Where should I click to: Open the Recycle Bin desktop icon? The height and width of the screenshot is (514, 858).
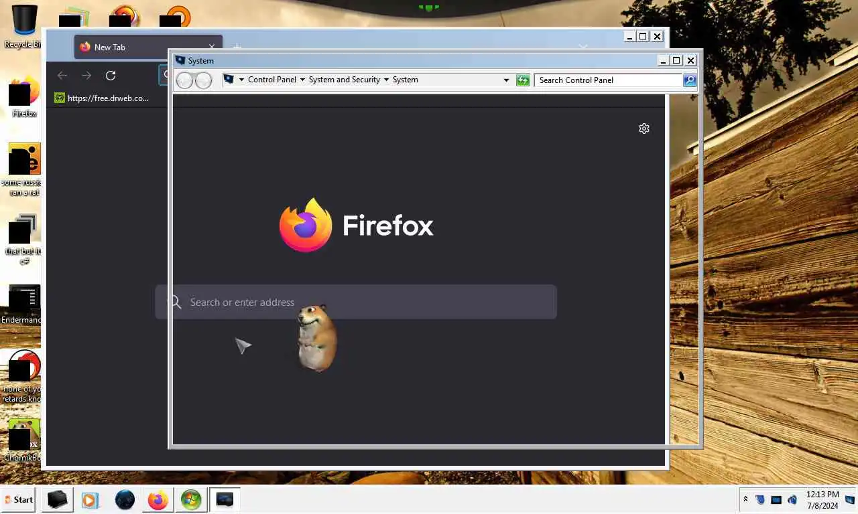point(23,27)
